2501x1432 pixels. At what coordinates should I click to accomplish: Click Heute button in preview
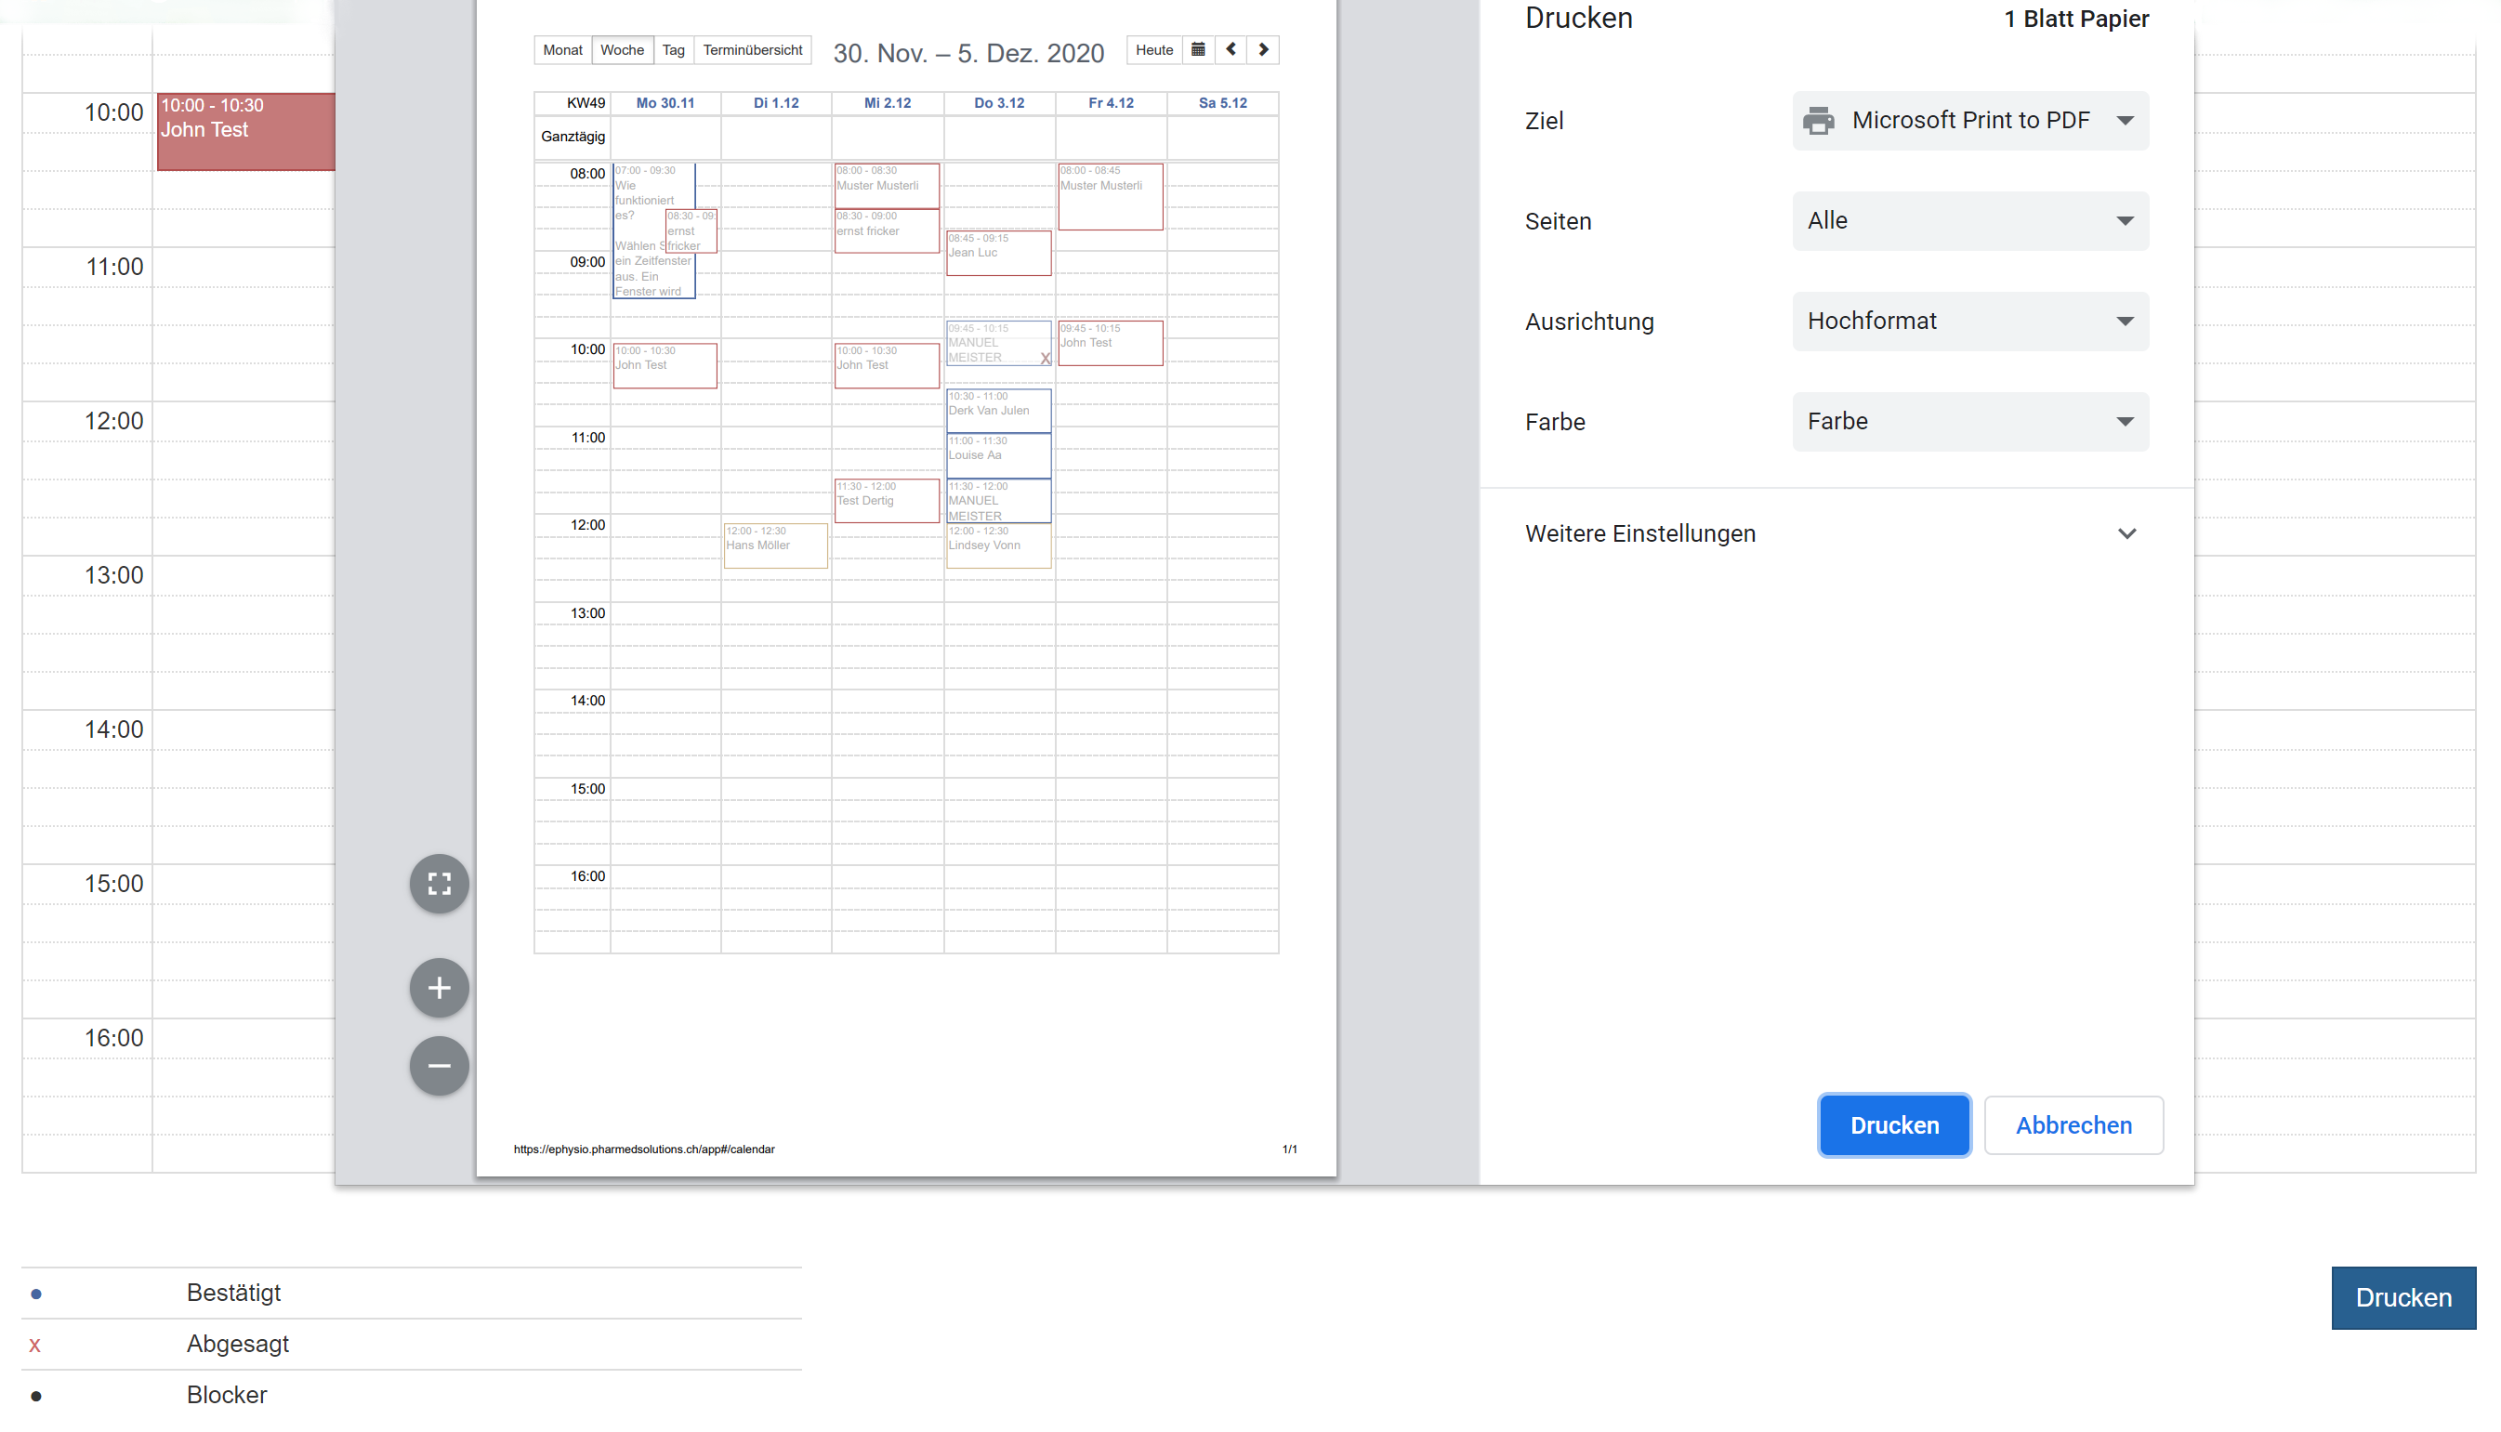pos(1153,50)
